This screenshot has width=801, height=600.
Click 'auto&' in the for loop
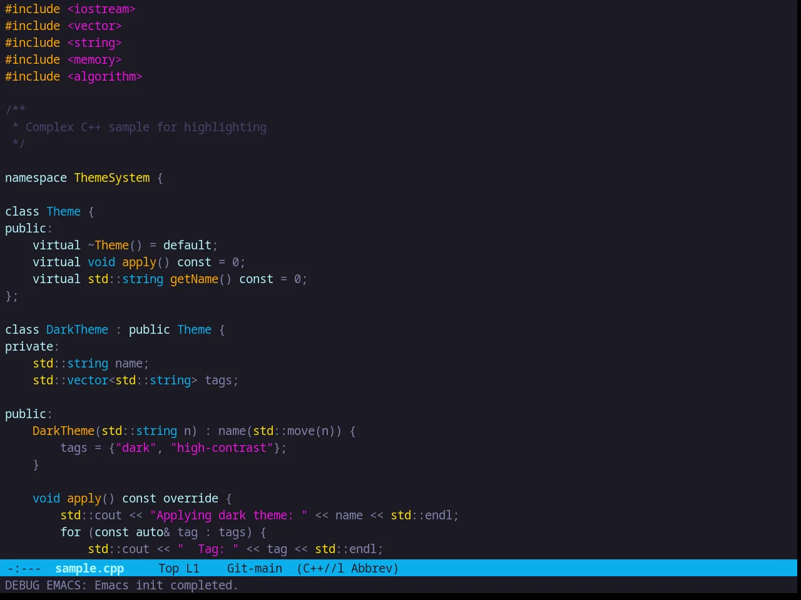(x=153, y=532)
